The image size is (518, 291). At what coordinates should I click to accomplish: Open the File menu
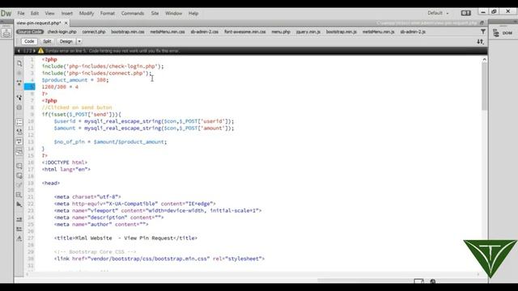point(21,13)
